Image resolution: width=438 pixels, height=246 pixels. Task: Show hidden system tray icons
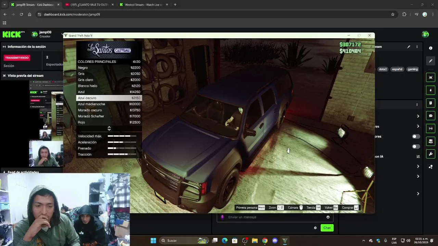tap(363, 241)
